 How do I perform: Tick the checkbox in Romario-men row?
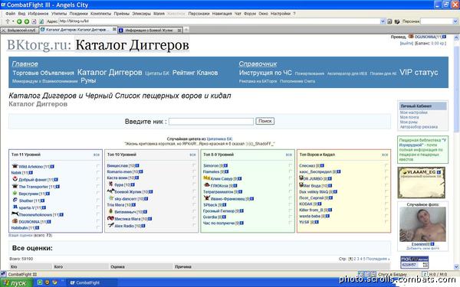pos(194,171)
